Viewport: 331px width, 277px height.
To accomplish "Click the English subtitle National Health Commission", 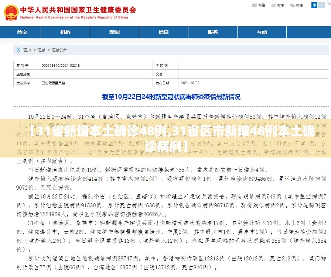I will 74,17.
